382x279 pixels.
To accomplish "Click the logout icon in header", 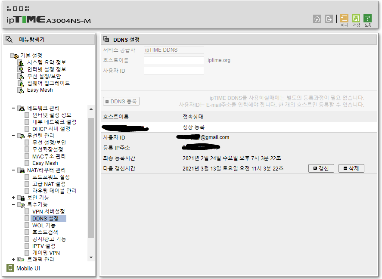I will coord(329,19).
